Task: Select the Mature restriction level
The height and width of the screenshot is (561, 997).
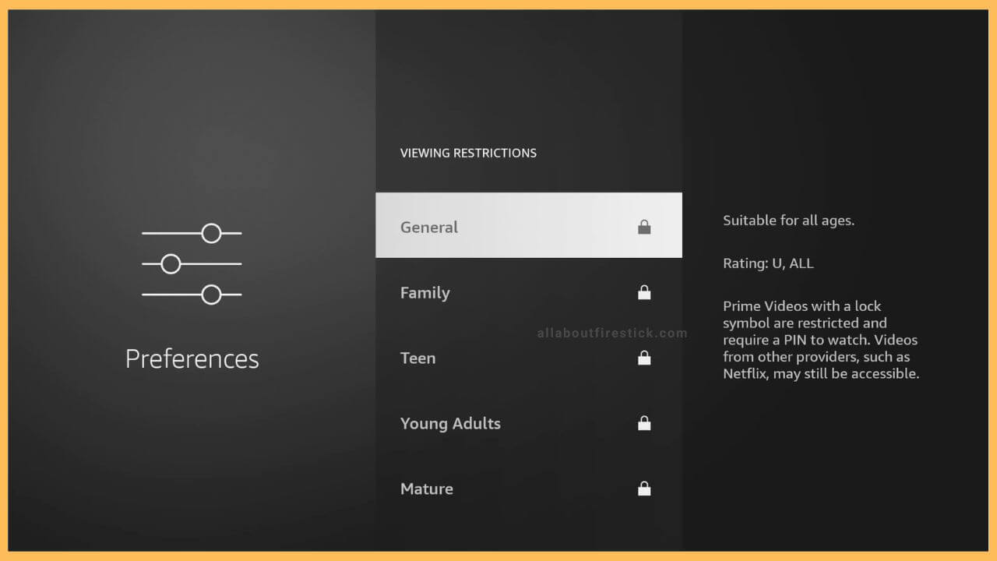Action: click(x=427, y=489)
